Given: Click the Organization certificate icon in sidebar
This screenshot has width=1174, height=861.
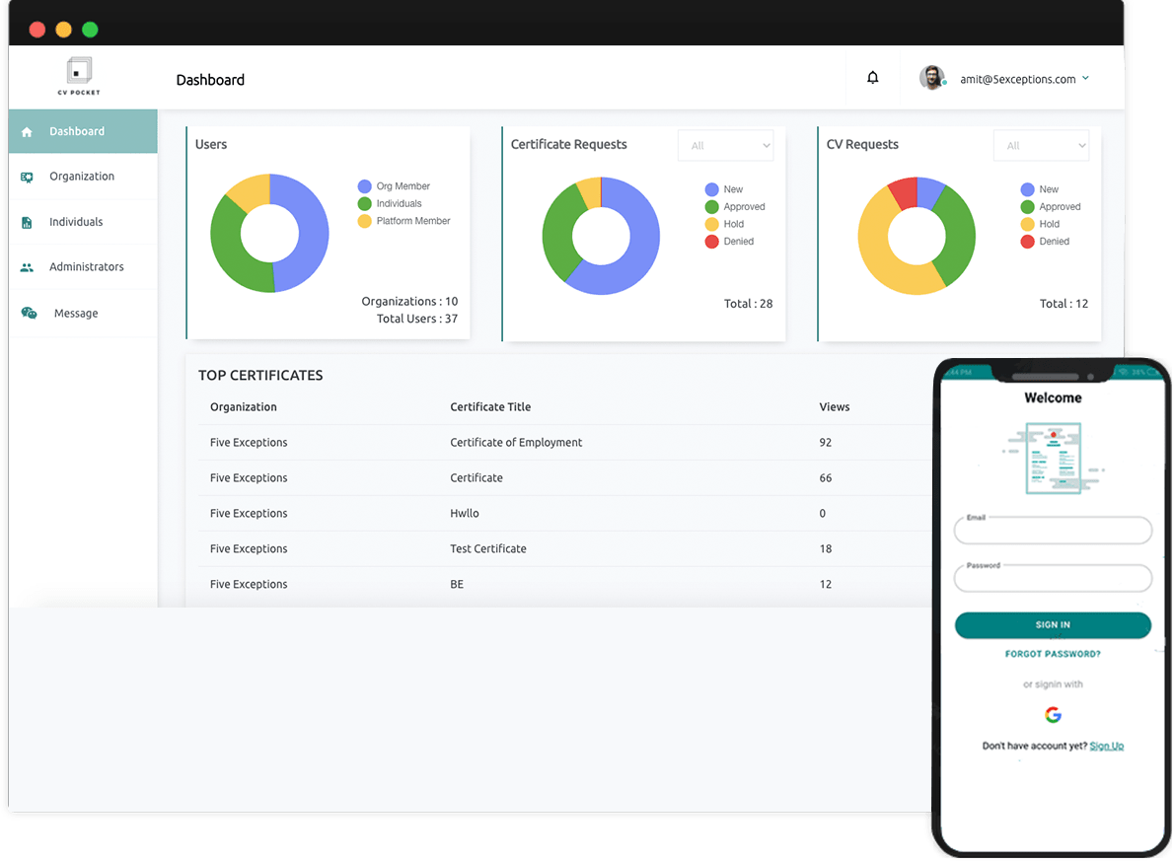Looking at the screenshot, I should click(x=28, y=177).
